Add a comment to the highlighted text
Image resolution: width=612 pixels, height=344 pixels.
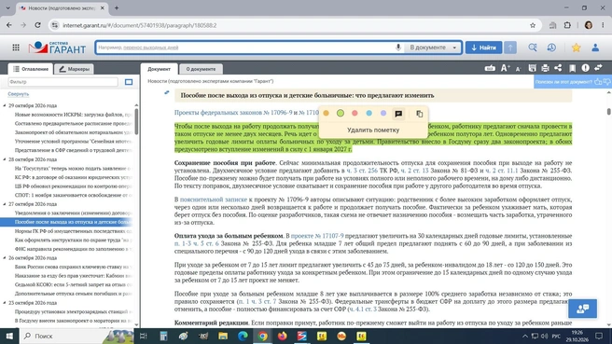point(398,114)
